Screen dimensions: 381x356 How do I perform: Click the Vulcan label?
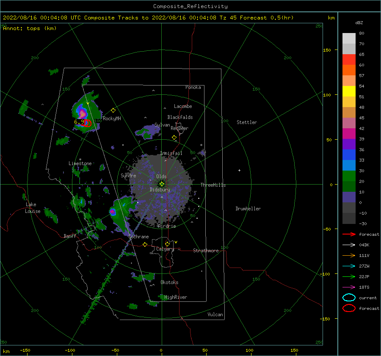click(x=215, y=315)
